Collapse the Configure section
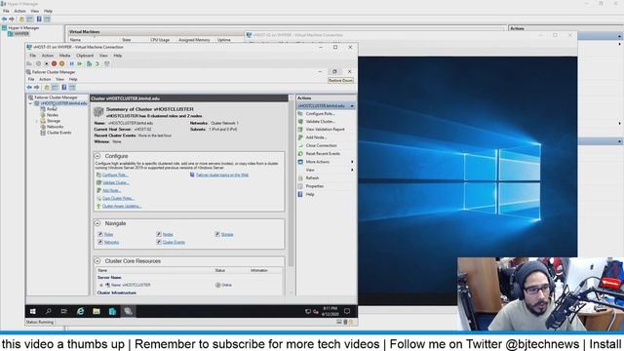This screenshot has width=624, height=351. [97, 156]
